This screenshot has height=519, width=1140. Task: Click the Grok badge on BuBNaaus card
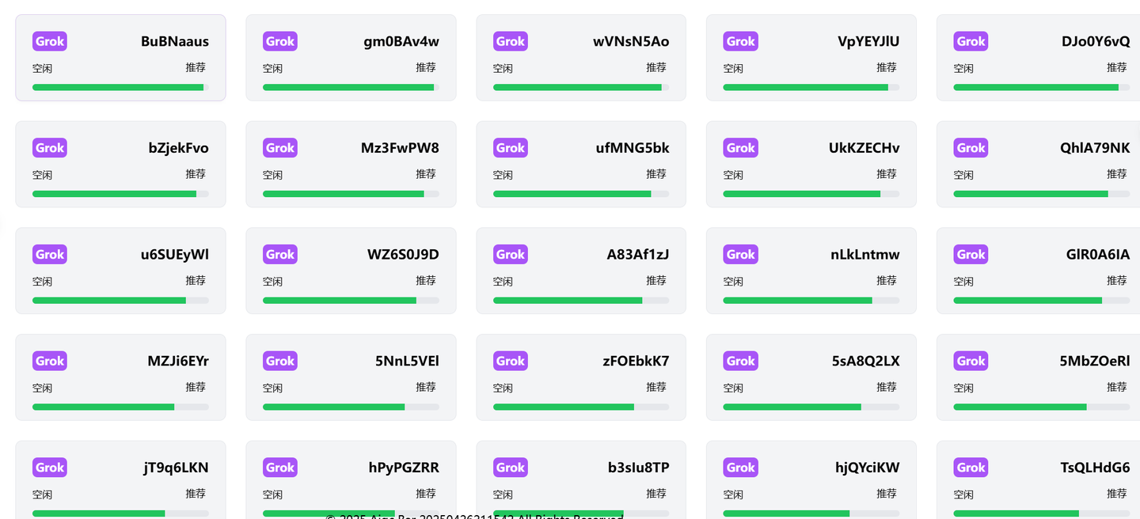coord(49,41)
